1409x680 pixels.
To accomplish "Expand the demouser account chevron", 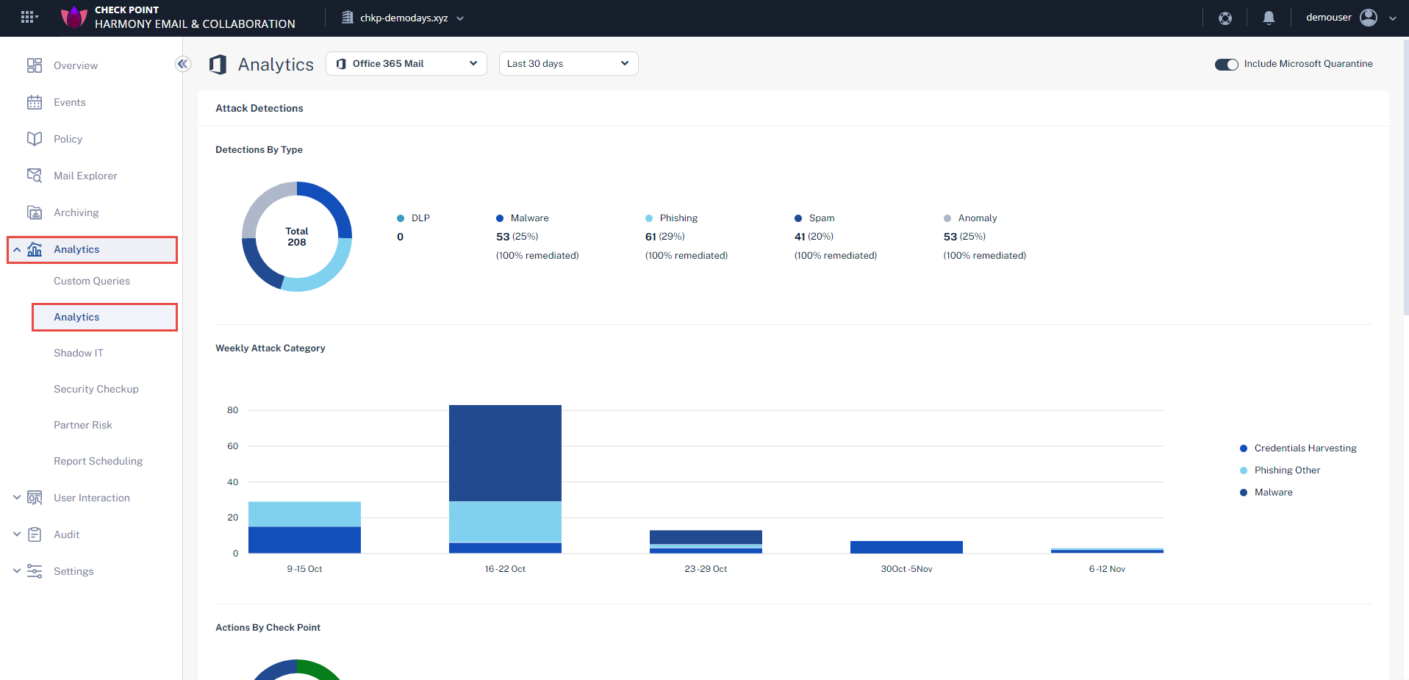I will (1393, 18).
